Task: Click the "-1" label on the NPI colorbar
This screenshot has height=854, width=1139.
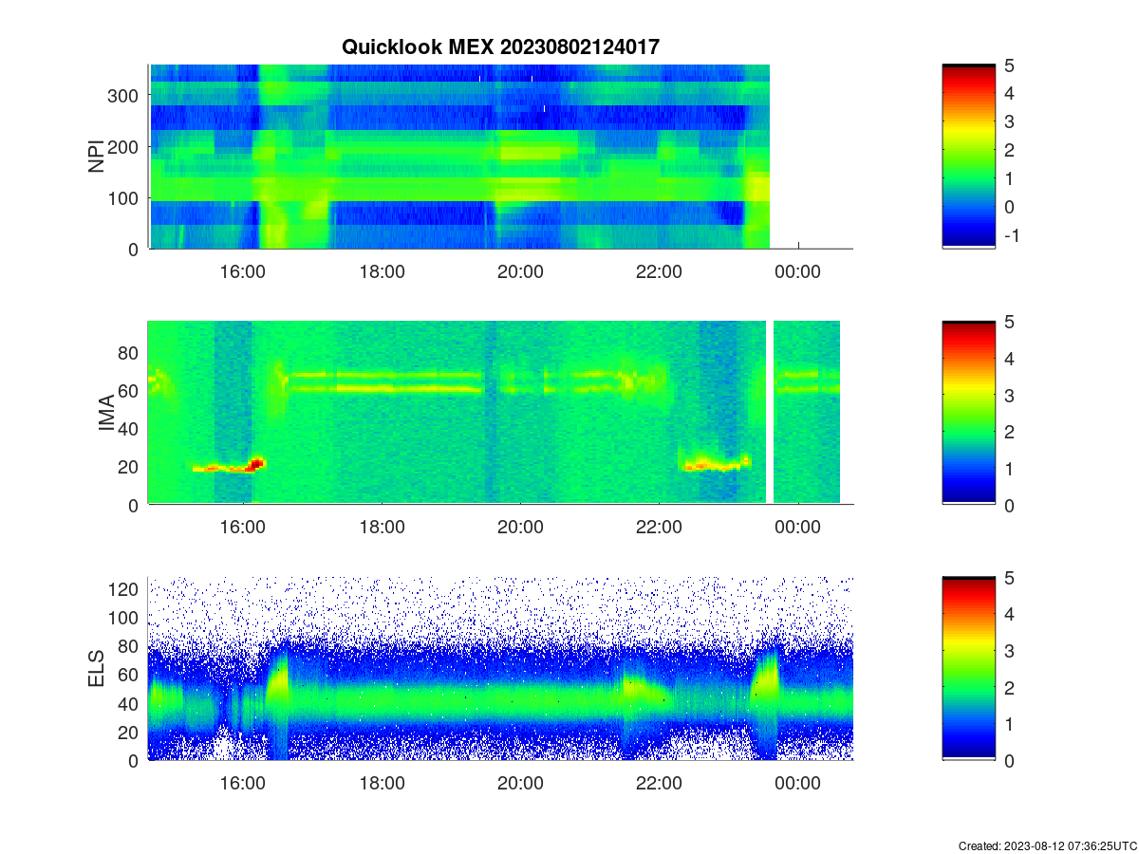Action: click(x=1011, y=235)
